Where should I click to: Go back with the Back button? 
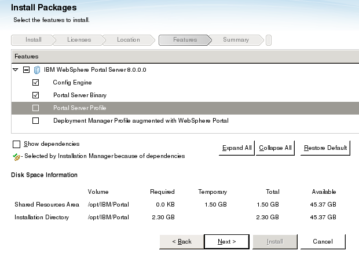coord(182,242)
